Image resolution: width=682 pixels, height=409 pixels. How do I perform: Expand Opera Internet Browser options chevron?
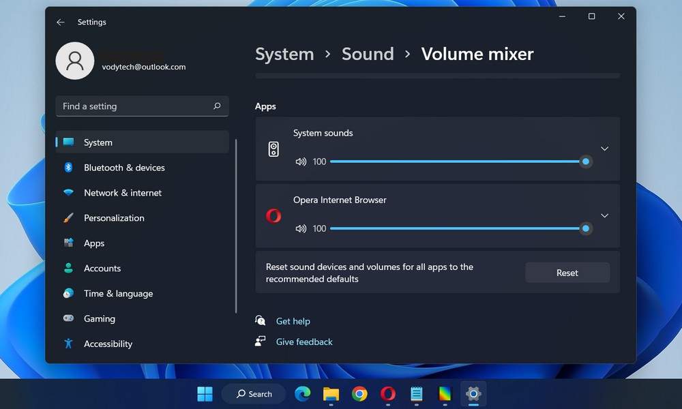[604, 215]
